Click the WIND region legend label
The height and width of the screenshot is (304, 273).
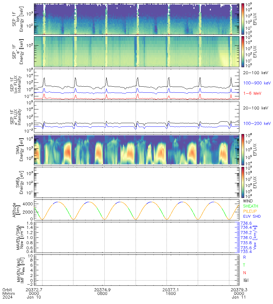[248, 201]
